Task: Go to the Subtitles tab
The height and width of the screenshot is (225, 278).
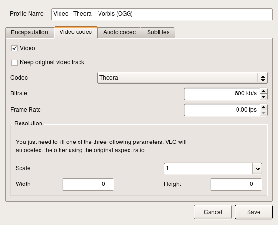Action: [158, 32]
